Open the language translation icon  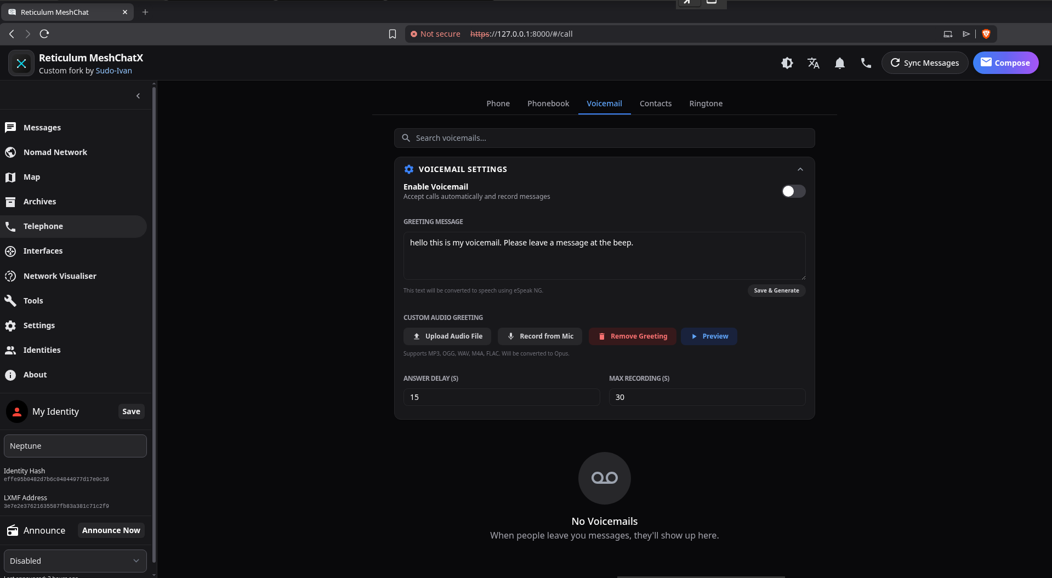(x=813, y=63)
